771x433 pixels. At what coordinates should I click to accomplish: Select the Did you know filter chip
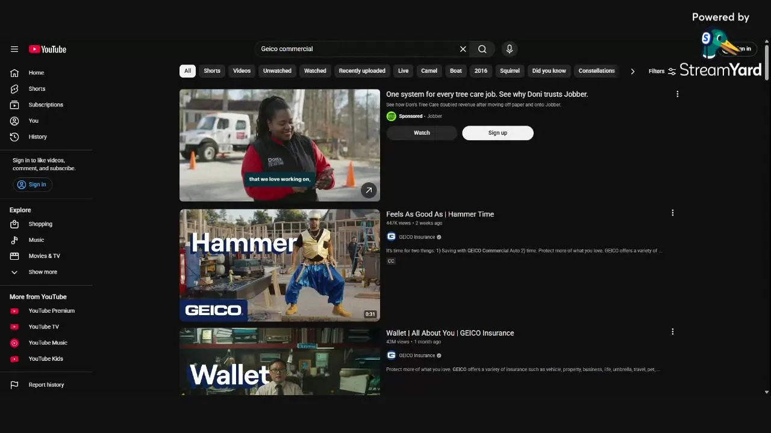[x=549, y=71]
